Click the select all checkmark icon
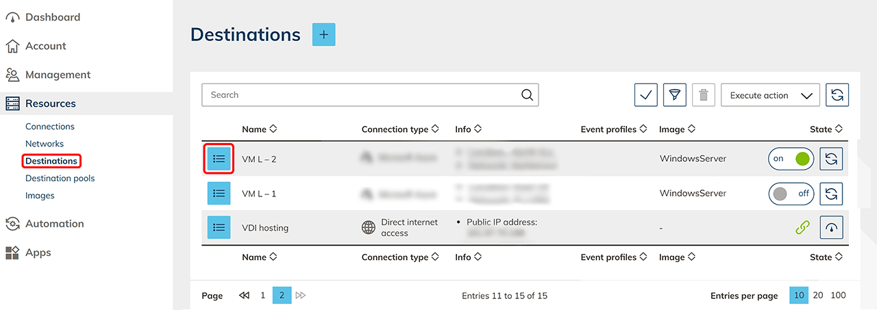Image resolution: width=877 pixels, height=310 pixels. point(645,95)
